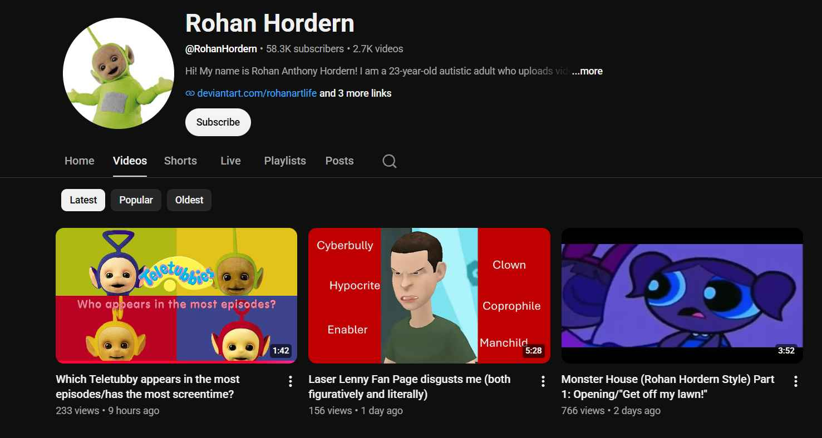Open deviantart.com/rohanartlife link
The height and width of the screenshot is (438, 822).
[x=257, y=93]
